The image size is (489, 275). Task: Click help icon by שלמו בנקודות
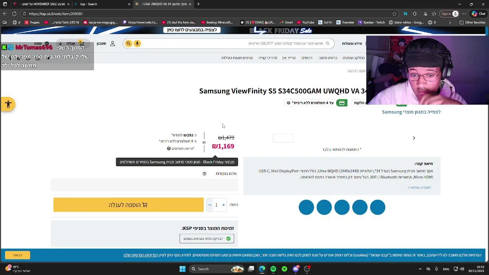pyautogui.click(x=204, y=174)
